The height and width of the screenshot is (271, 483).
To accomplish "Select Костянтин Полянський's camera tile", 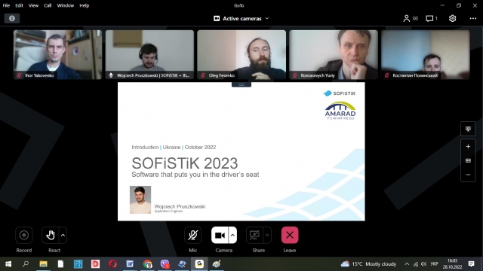I will [426, 55].
